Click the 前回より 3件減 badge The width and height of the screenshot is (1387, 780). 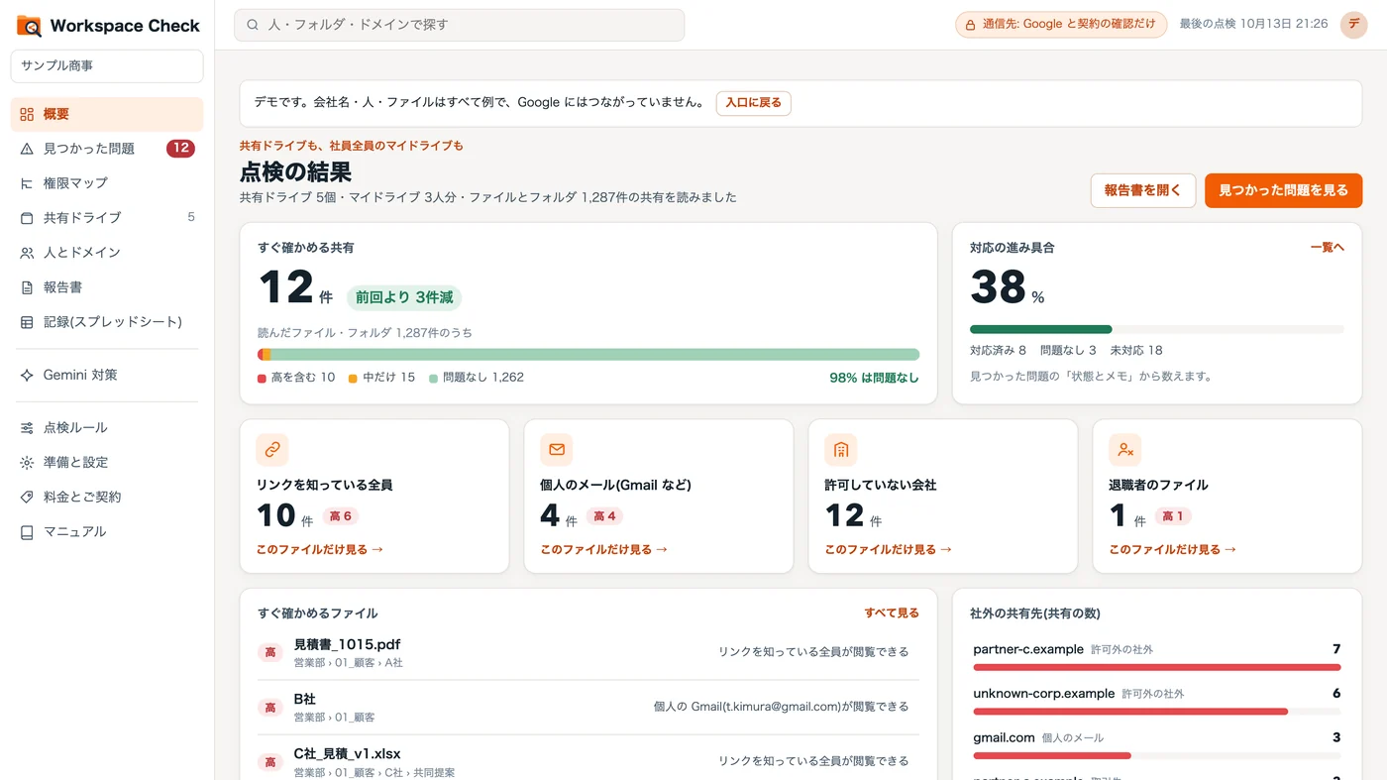[404, 297]
